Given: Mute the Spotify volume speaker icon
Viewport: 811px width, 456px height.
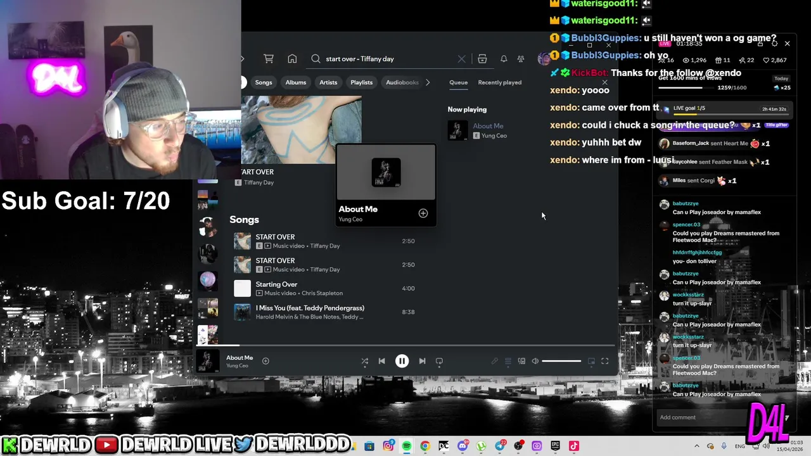Looking at the screenshot, I should (x=535, y=361).
